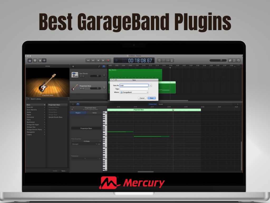Viewport: 270px width, 203px height.
Task: Expand the Piano library category
Action: 36,120
